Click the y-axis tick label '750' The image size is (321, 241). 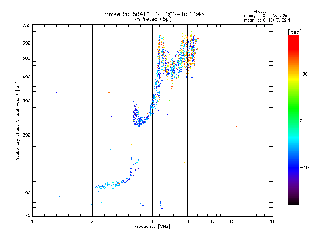point(26,25)
